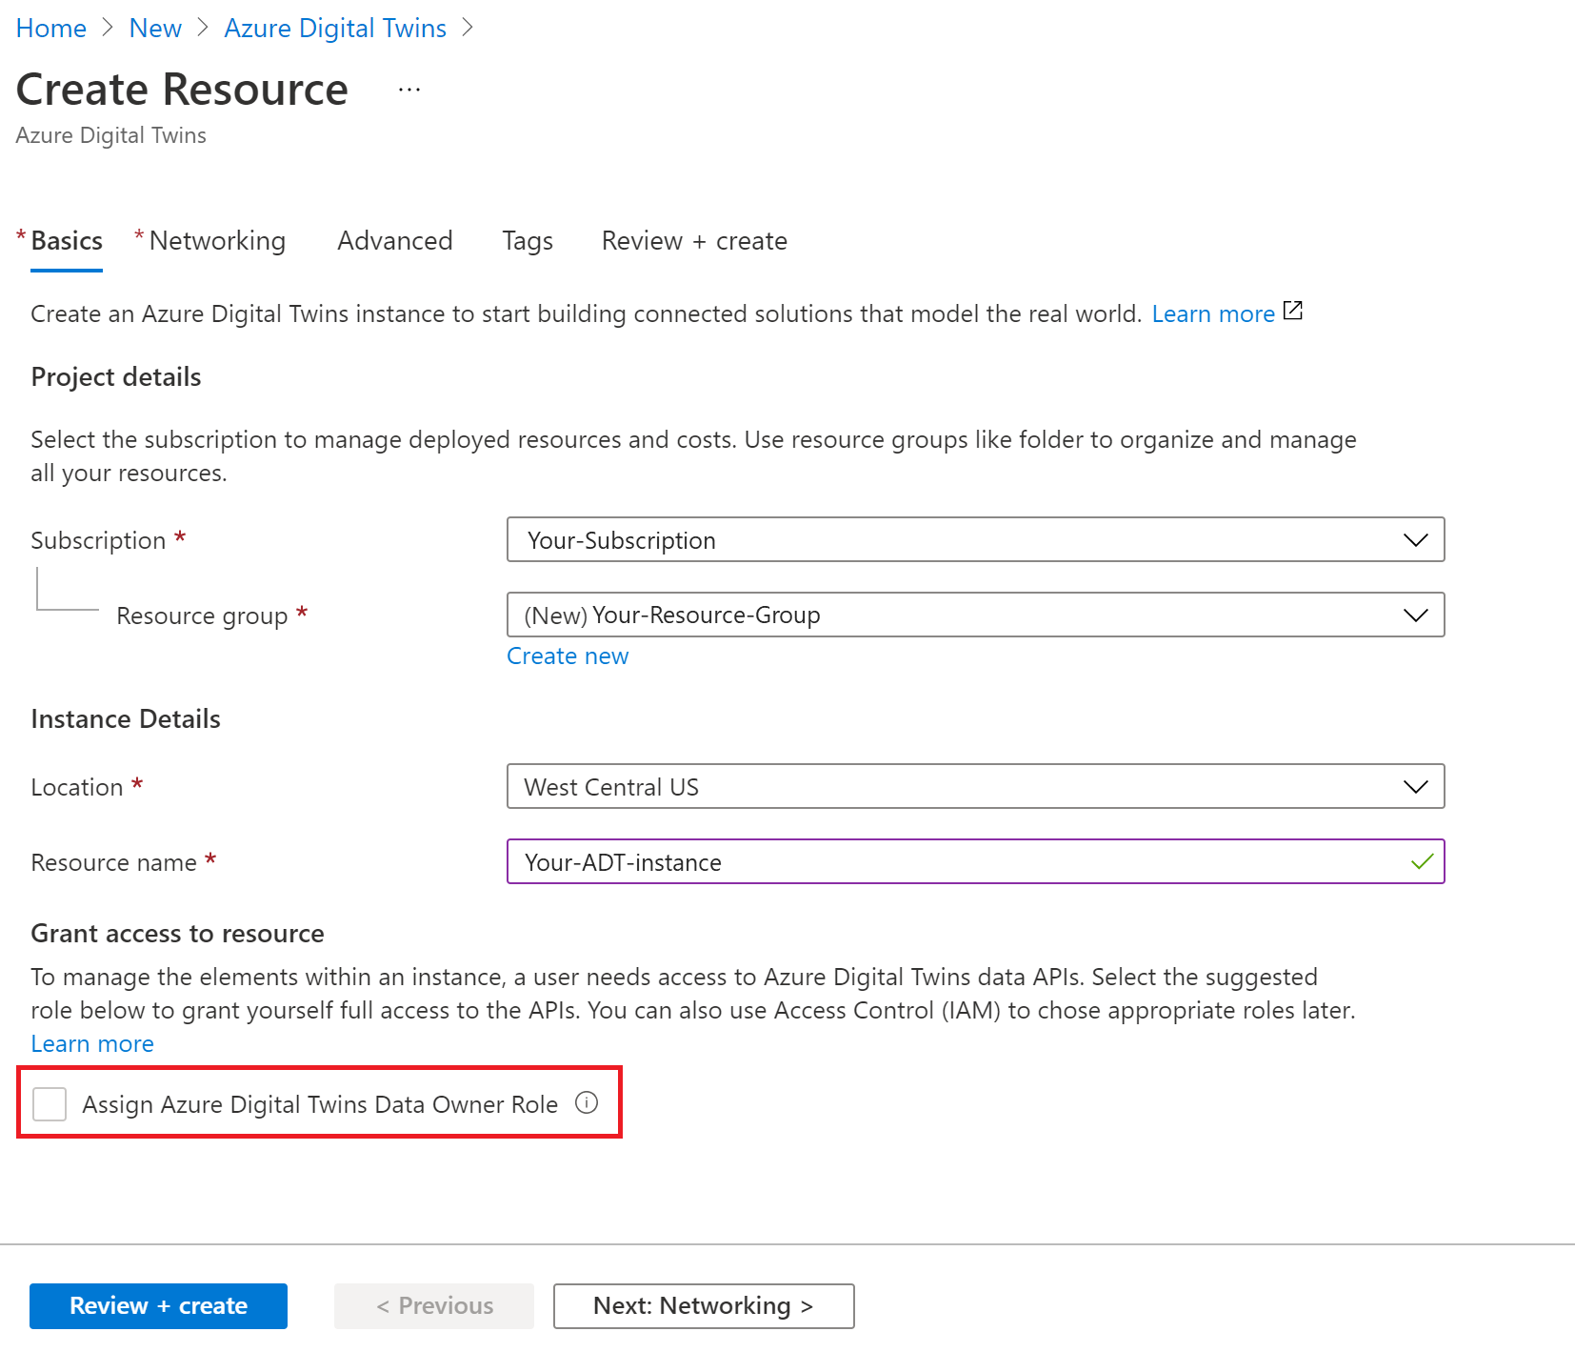Click the Resource name input field

(975, 861)
